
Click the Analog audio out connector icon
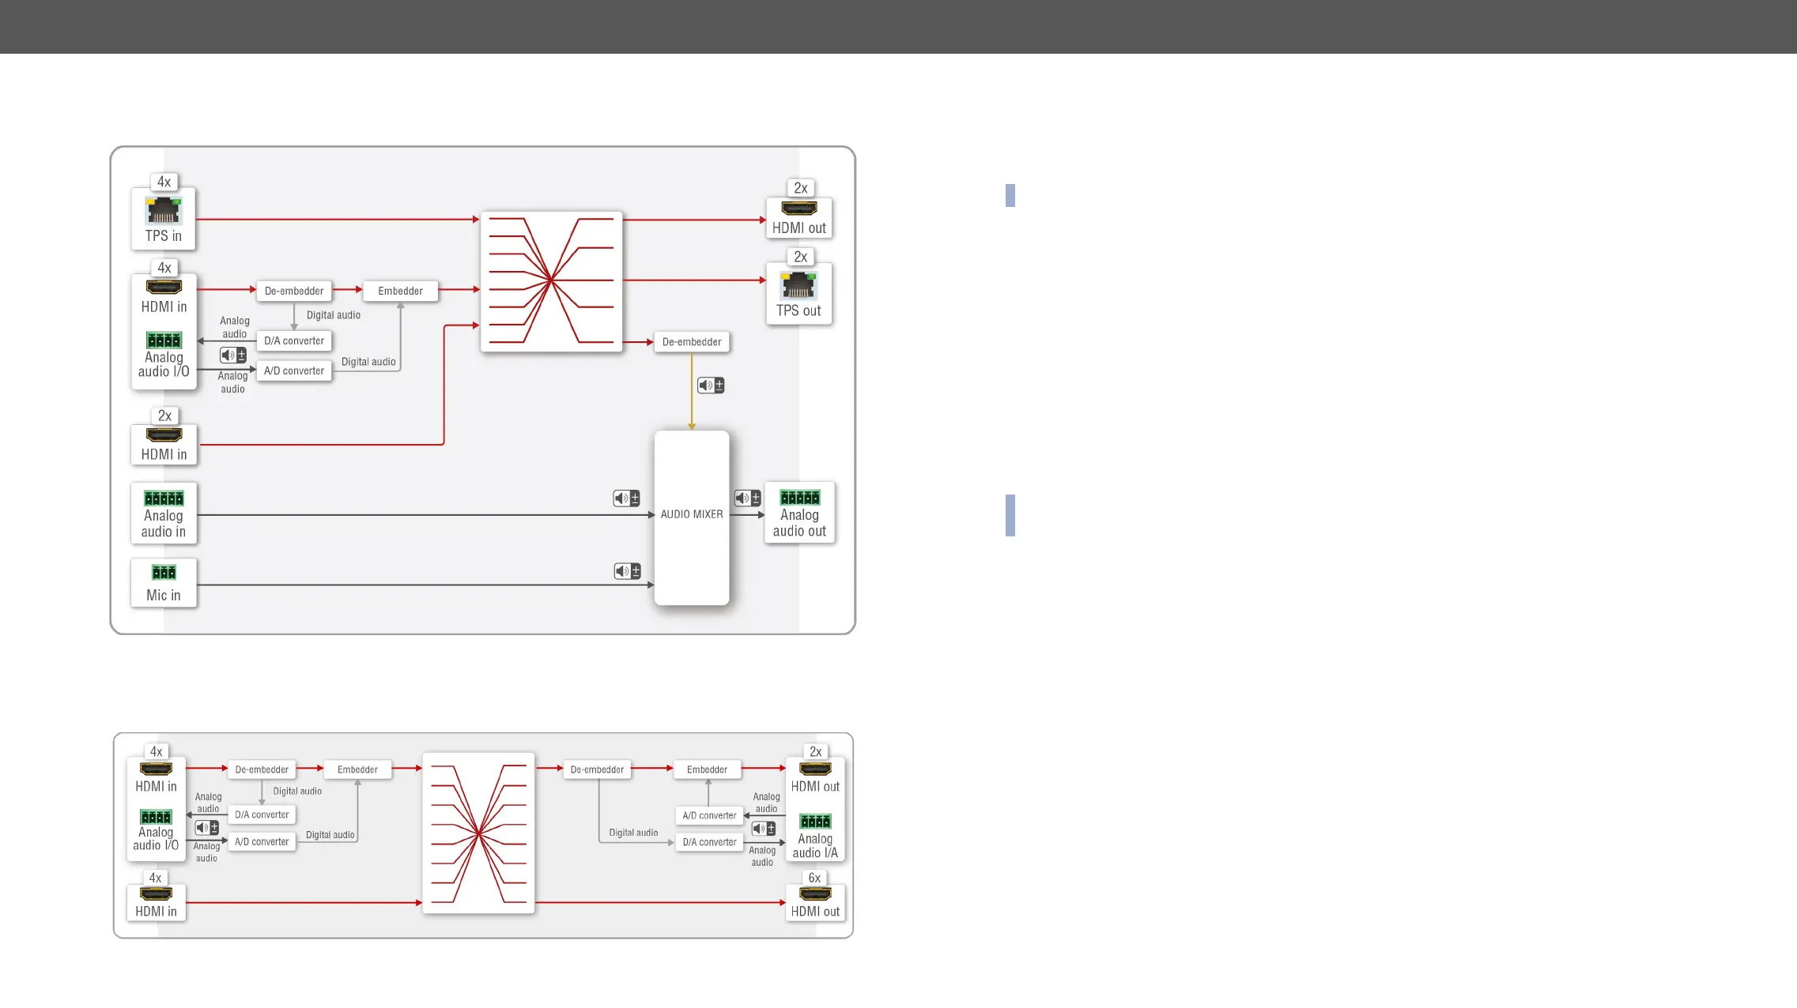click(x=799, y=498)
